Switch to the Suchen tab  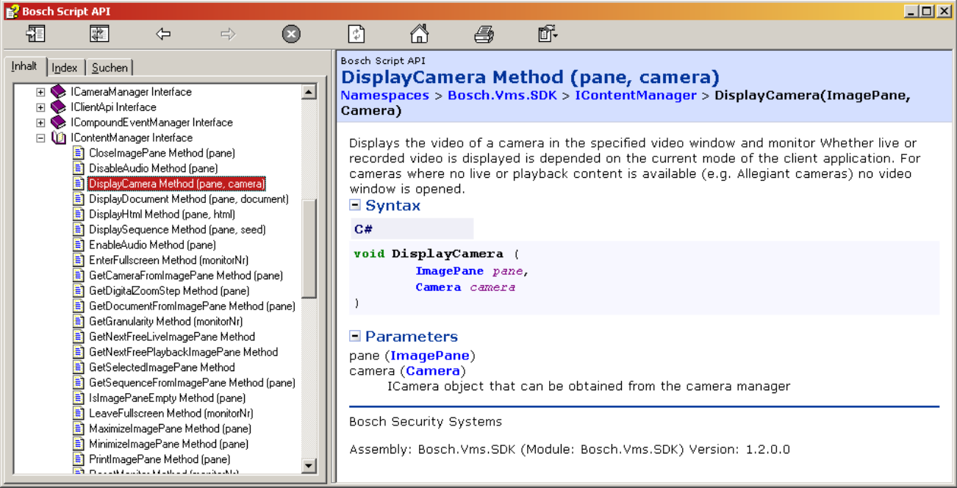(x=110, y=68)
